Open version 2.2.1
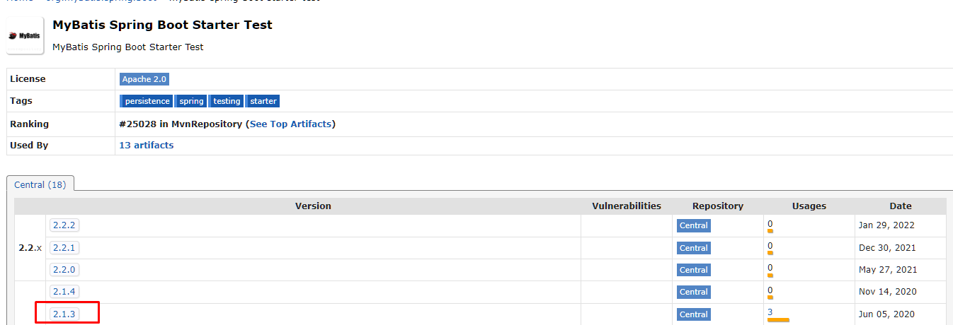This screenshot has height=325, width=953. tap(64, 248)
